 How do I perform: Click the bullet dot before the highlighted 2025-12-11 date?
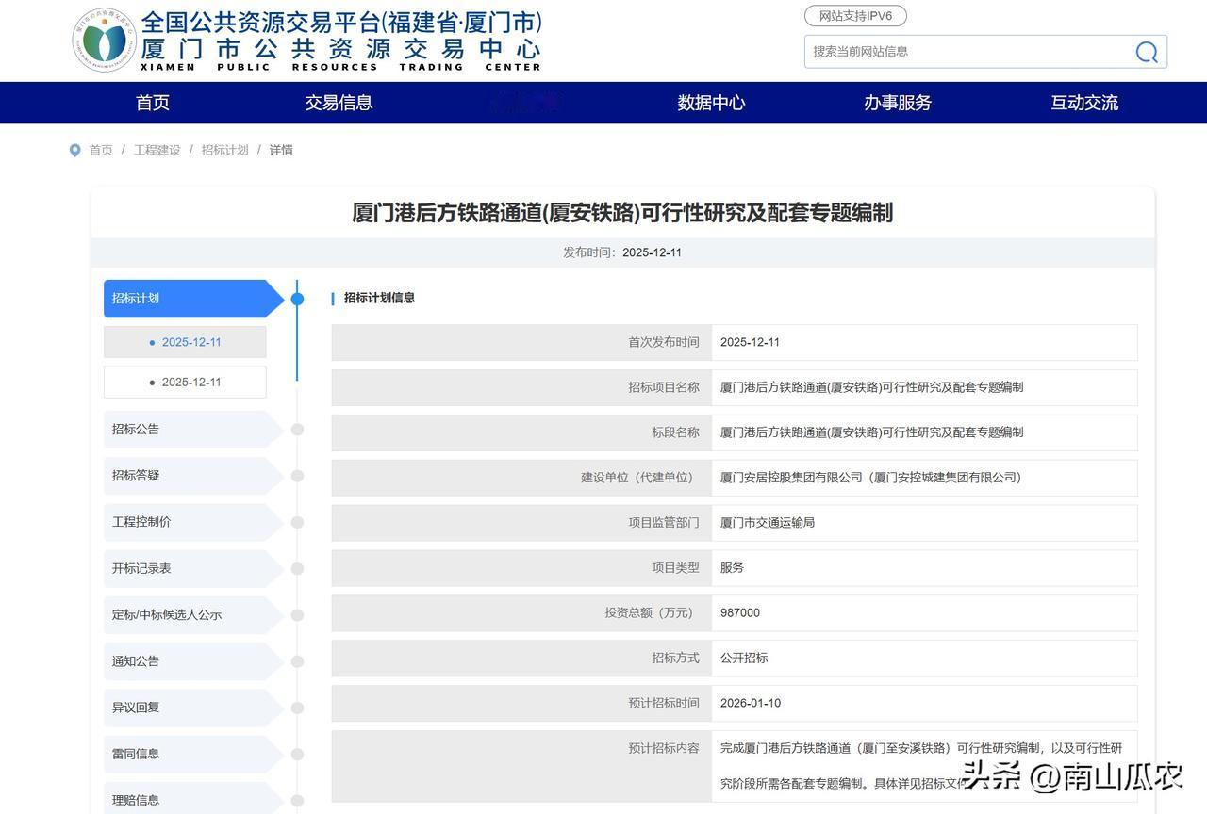(x=153, y=342)
